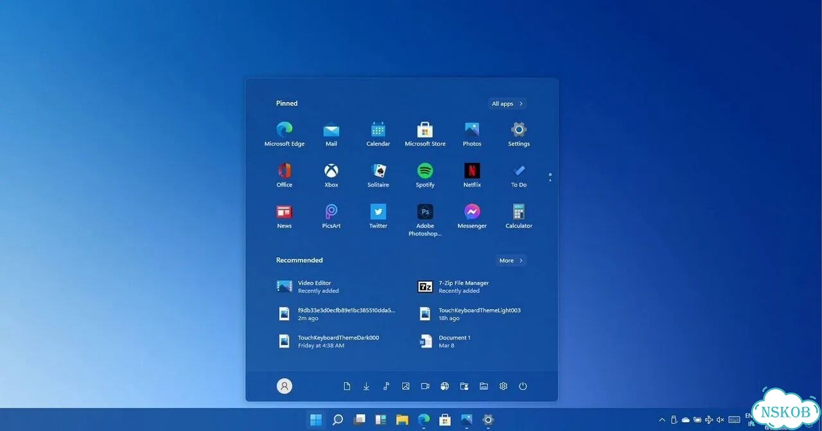
Task: Launch the pinned Office app
Action: coord(284,176)
